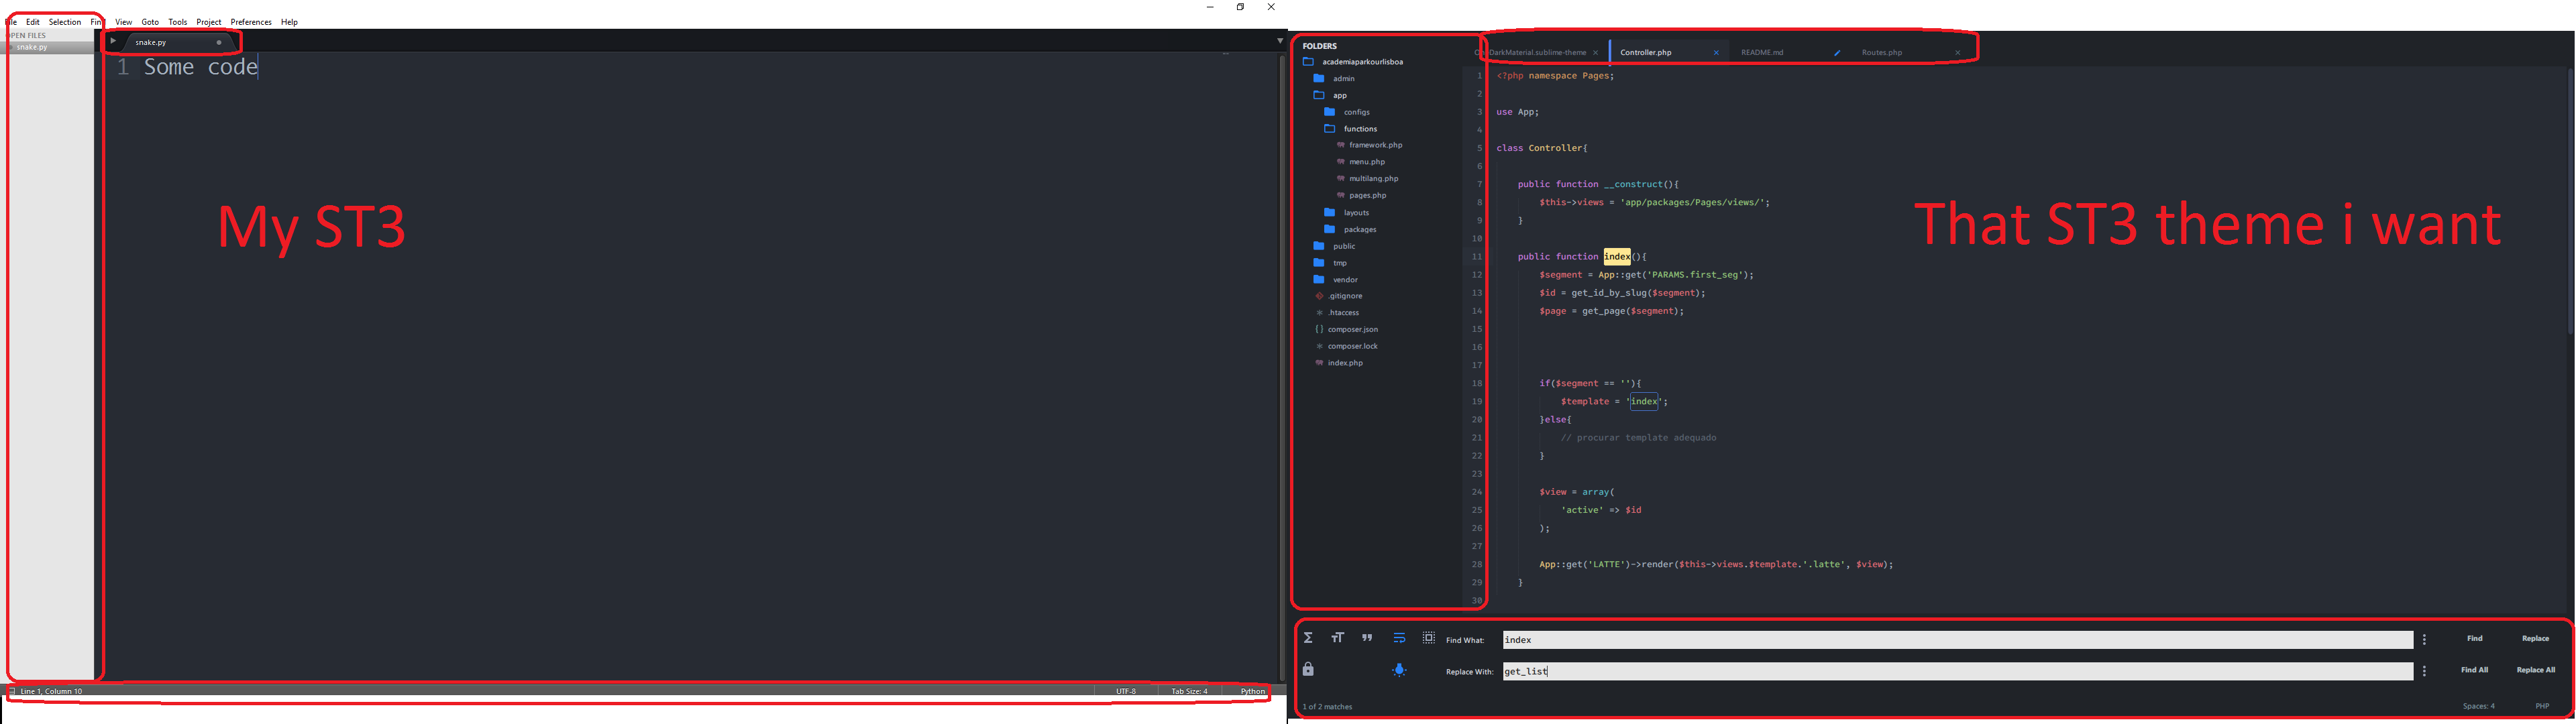2576x724 pixels.
Task: Toggle whole word quotes icon
Action: (x=1367, y=638)
